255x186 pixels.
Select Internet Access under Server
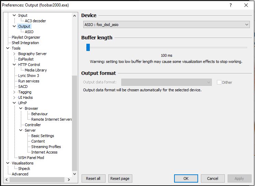click(44, 152)
